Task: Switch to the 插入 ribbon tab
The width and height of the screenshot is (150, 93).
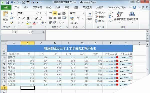Action: [x=26, y=7]
